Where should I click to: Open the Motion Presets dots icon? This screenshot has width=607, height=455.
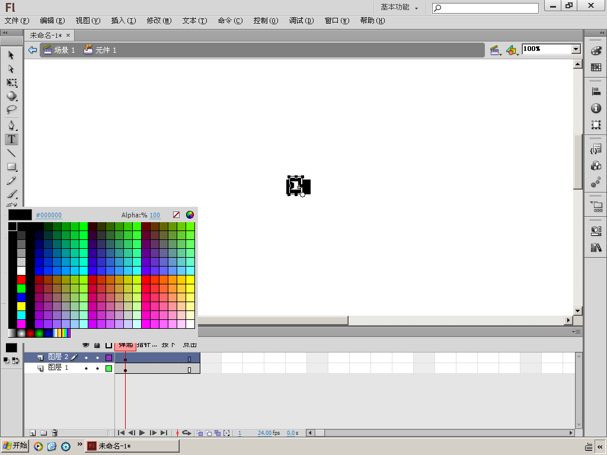tap(596, 182)
